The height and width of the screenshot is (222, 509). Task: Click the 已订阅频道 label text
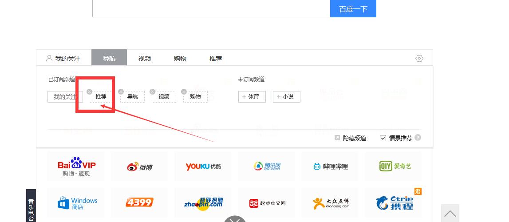62,79
